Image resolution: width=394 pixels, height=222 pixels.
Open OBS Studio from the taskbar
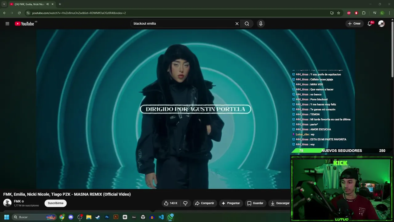coord(80,217)
